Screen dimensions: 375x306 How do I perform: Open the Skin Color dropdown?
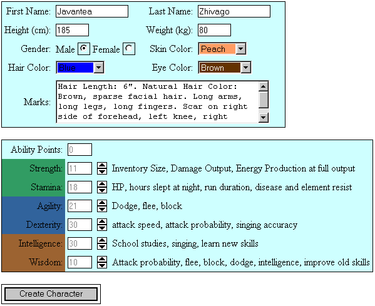tap(241, 49)
